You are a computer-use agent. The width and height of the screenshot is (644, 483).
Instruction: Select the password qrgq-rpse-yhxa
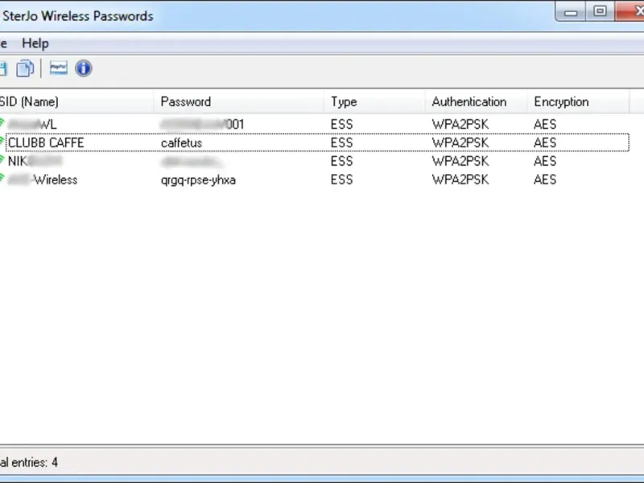tap(198, 180)
